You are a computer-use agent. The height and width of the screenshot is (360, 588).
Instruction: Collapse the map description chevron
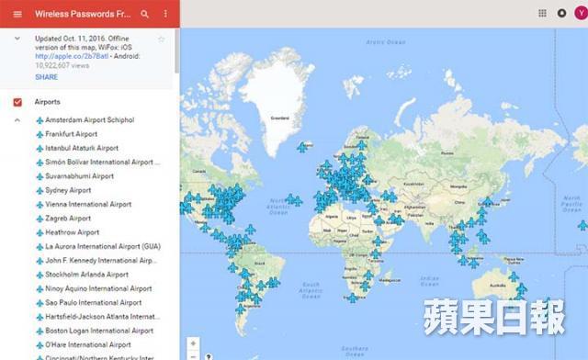coord(17,39)
